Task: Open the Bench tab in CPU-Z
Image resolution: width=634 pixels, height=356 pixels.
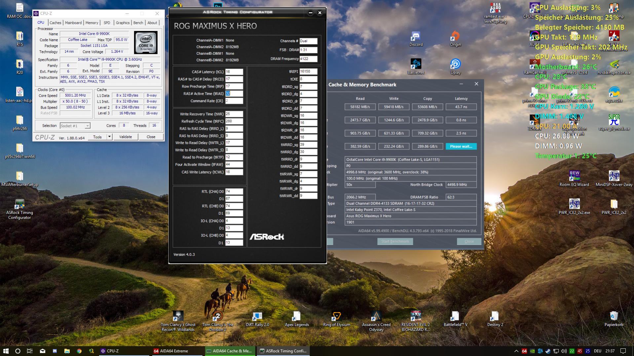Action: pyautogui.click(x=138, y=23)
